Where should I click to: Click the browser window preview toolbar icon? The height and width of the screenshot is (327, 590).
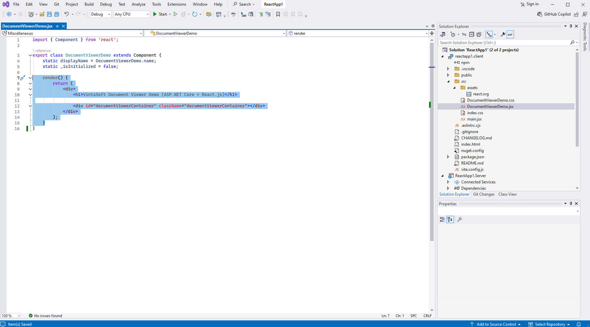219,14
